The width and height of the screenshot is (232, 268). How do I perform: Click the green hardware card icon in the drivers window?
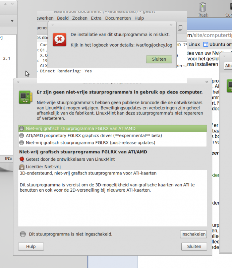click(25, 97)
